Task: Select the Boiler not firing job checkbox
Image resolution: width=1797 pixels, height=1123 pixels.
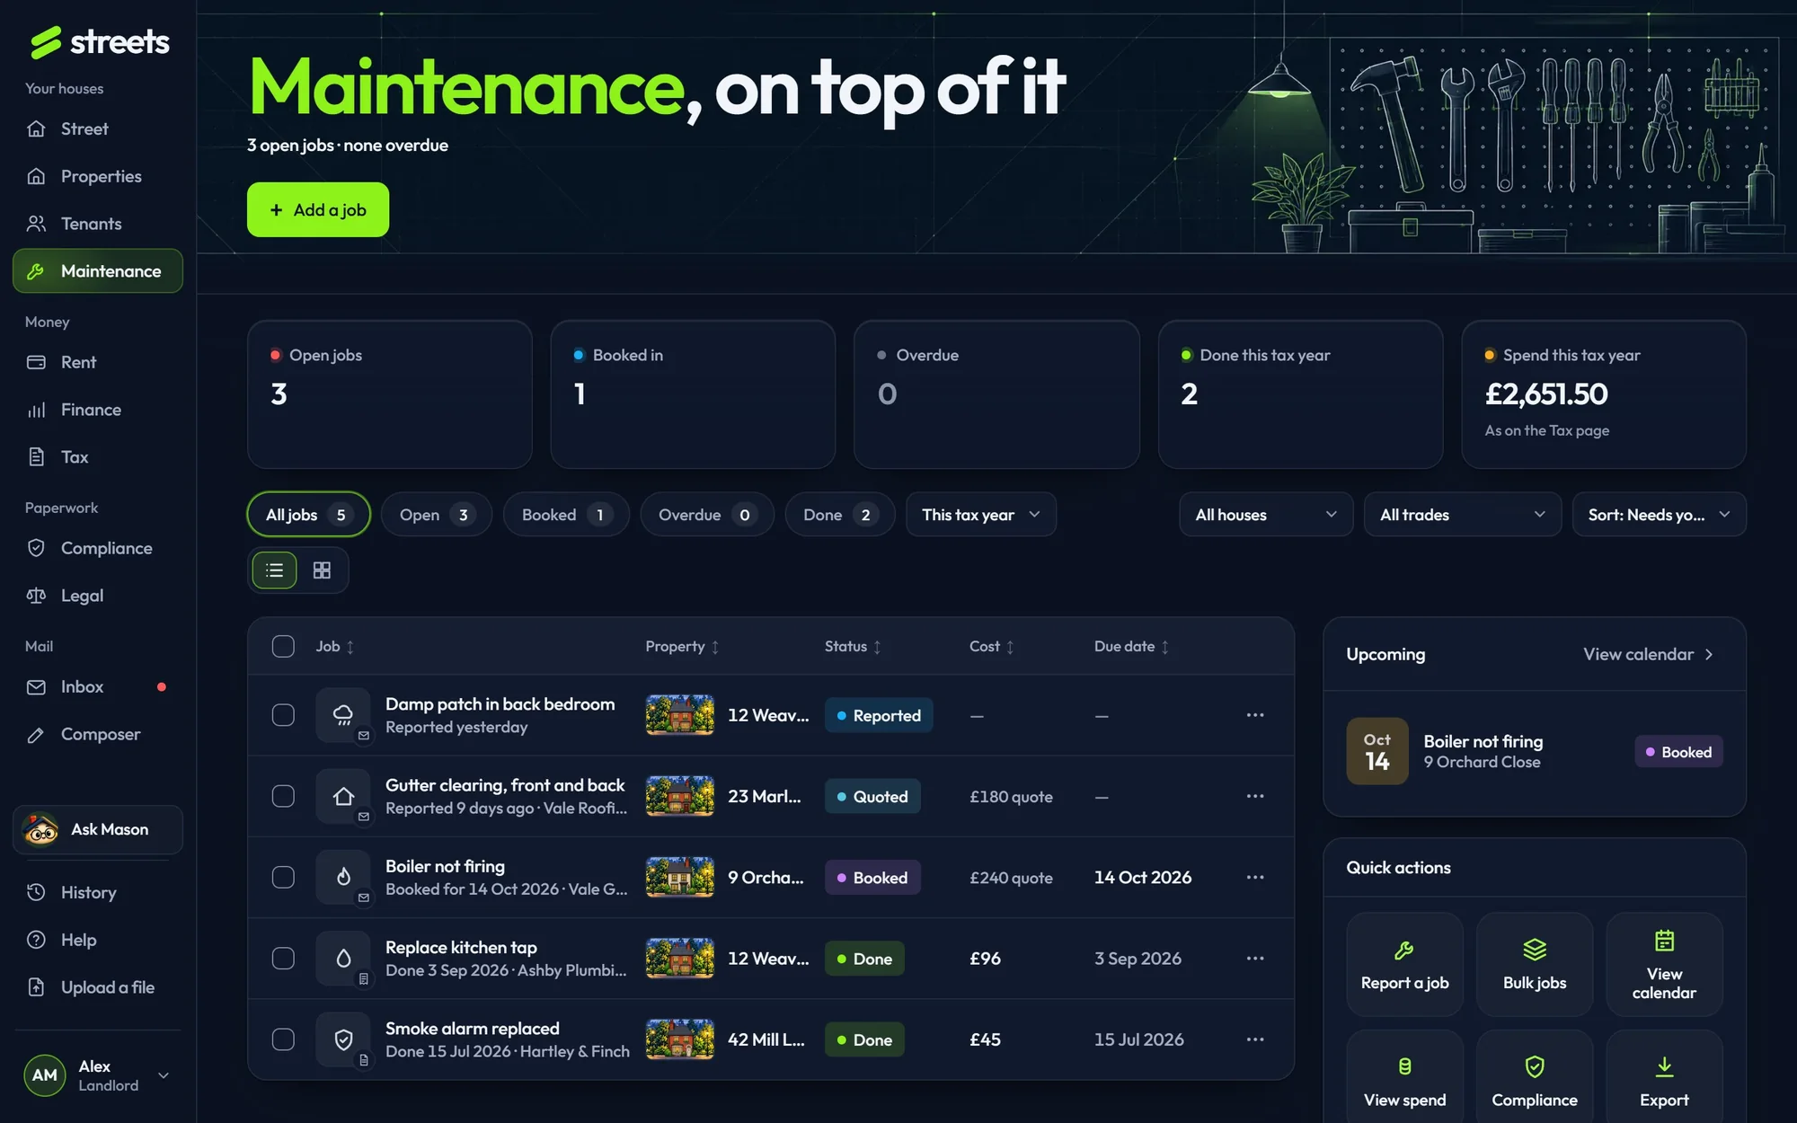Action: click(x=283, y=877)
